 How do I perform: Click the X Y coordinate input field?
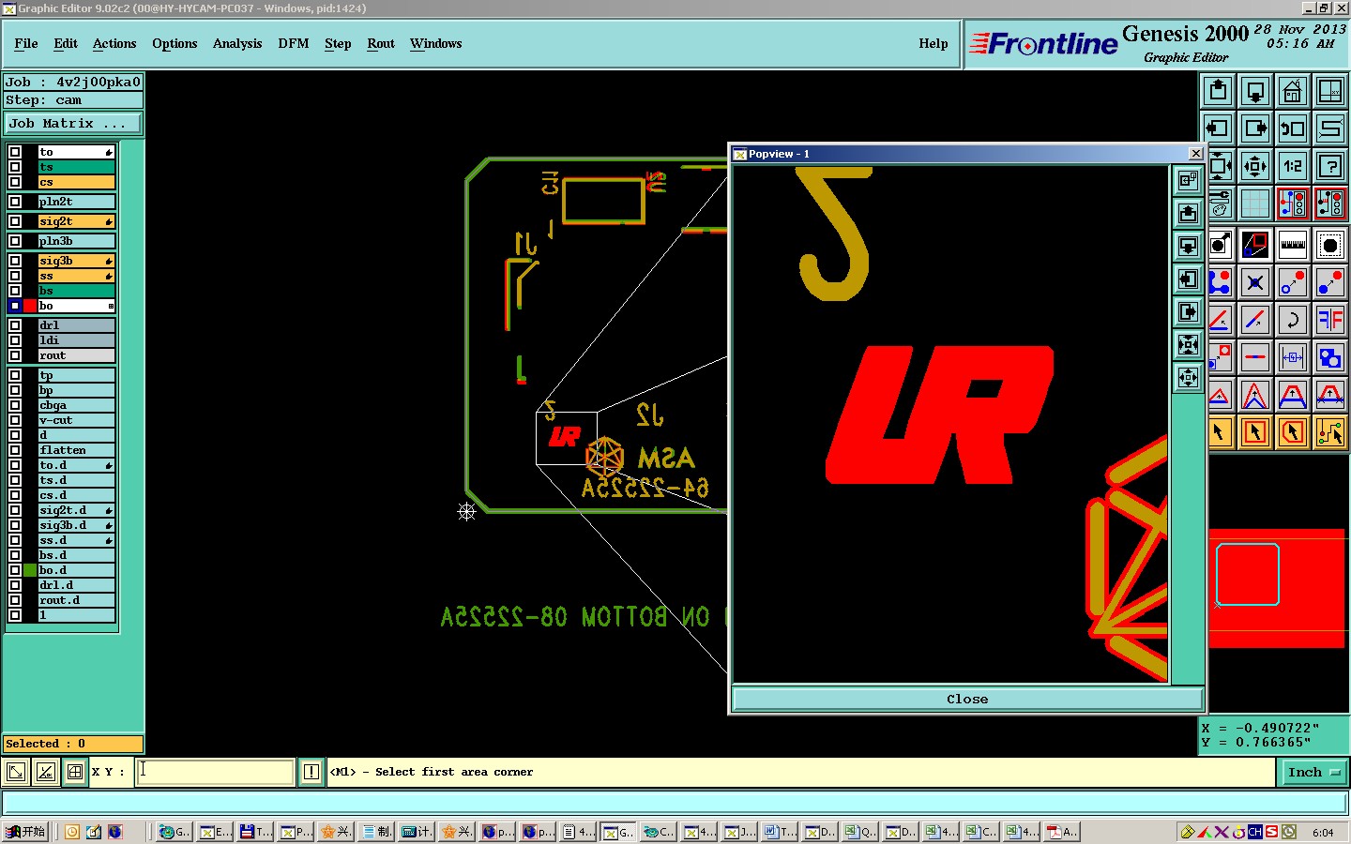216,772
